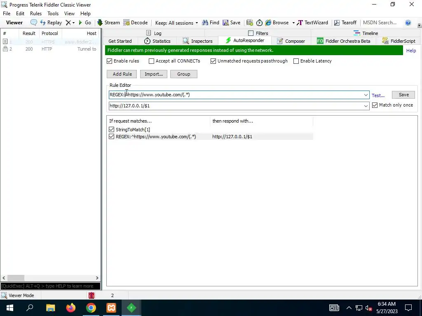Click red icon in status bar

(x=91, y=295)
